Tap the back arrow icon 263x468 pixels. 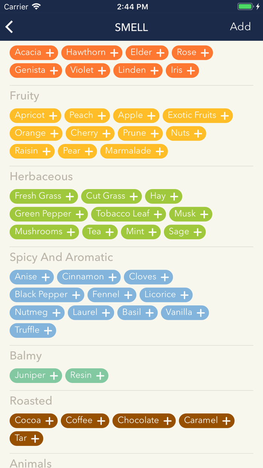9,27
